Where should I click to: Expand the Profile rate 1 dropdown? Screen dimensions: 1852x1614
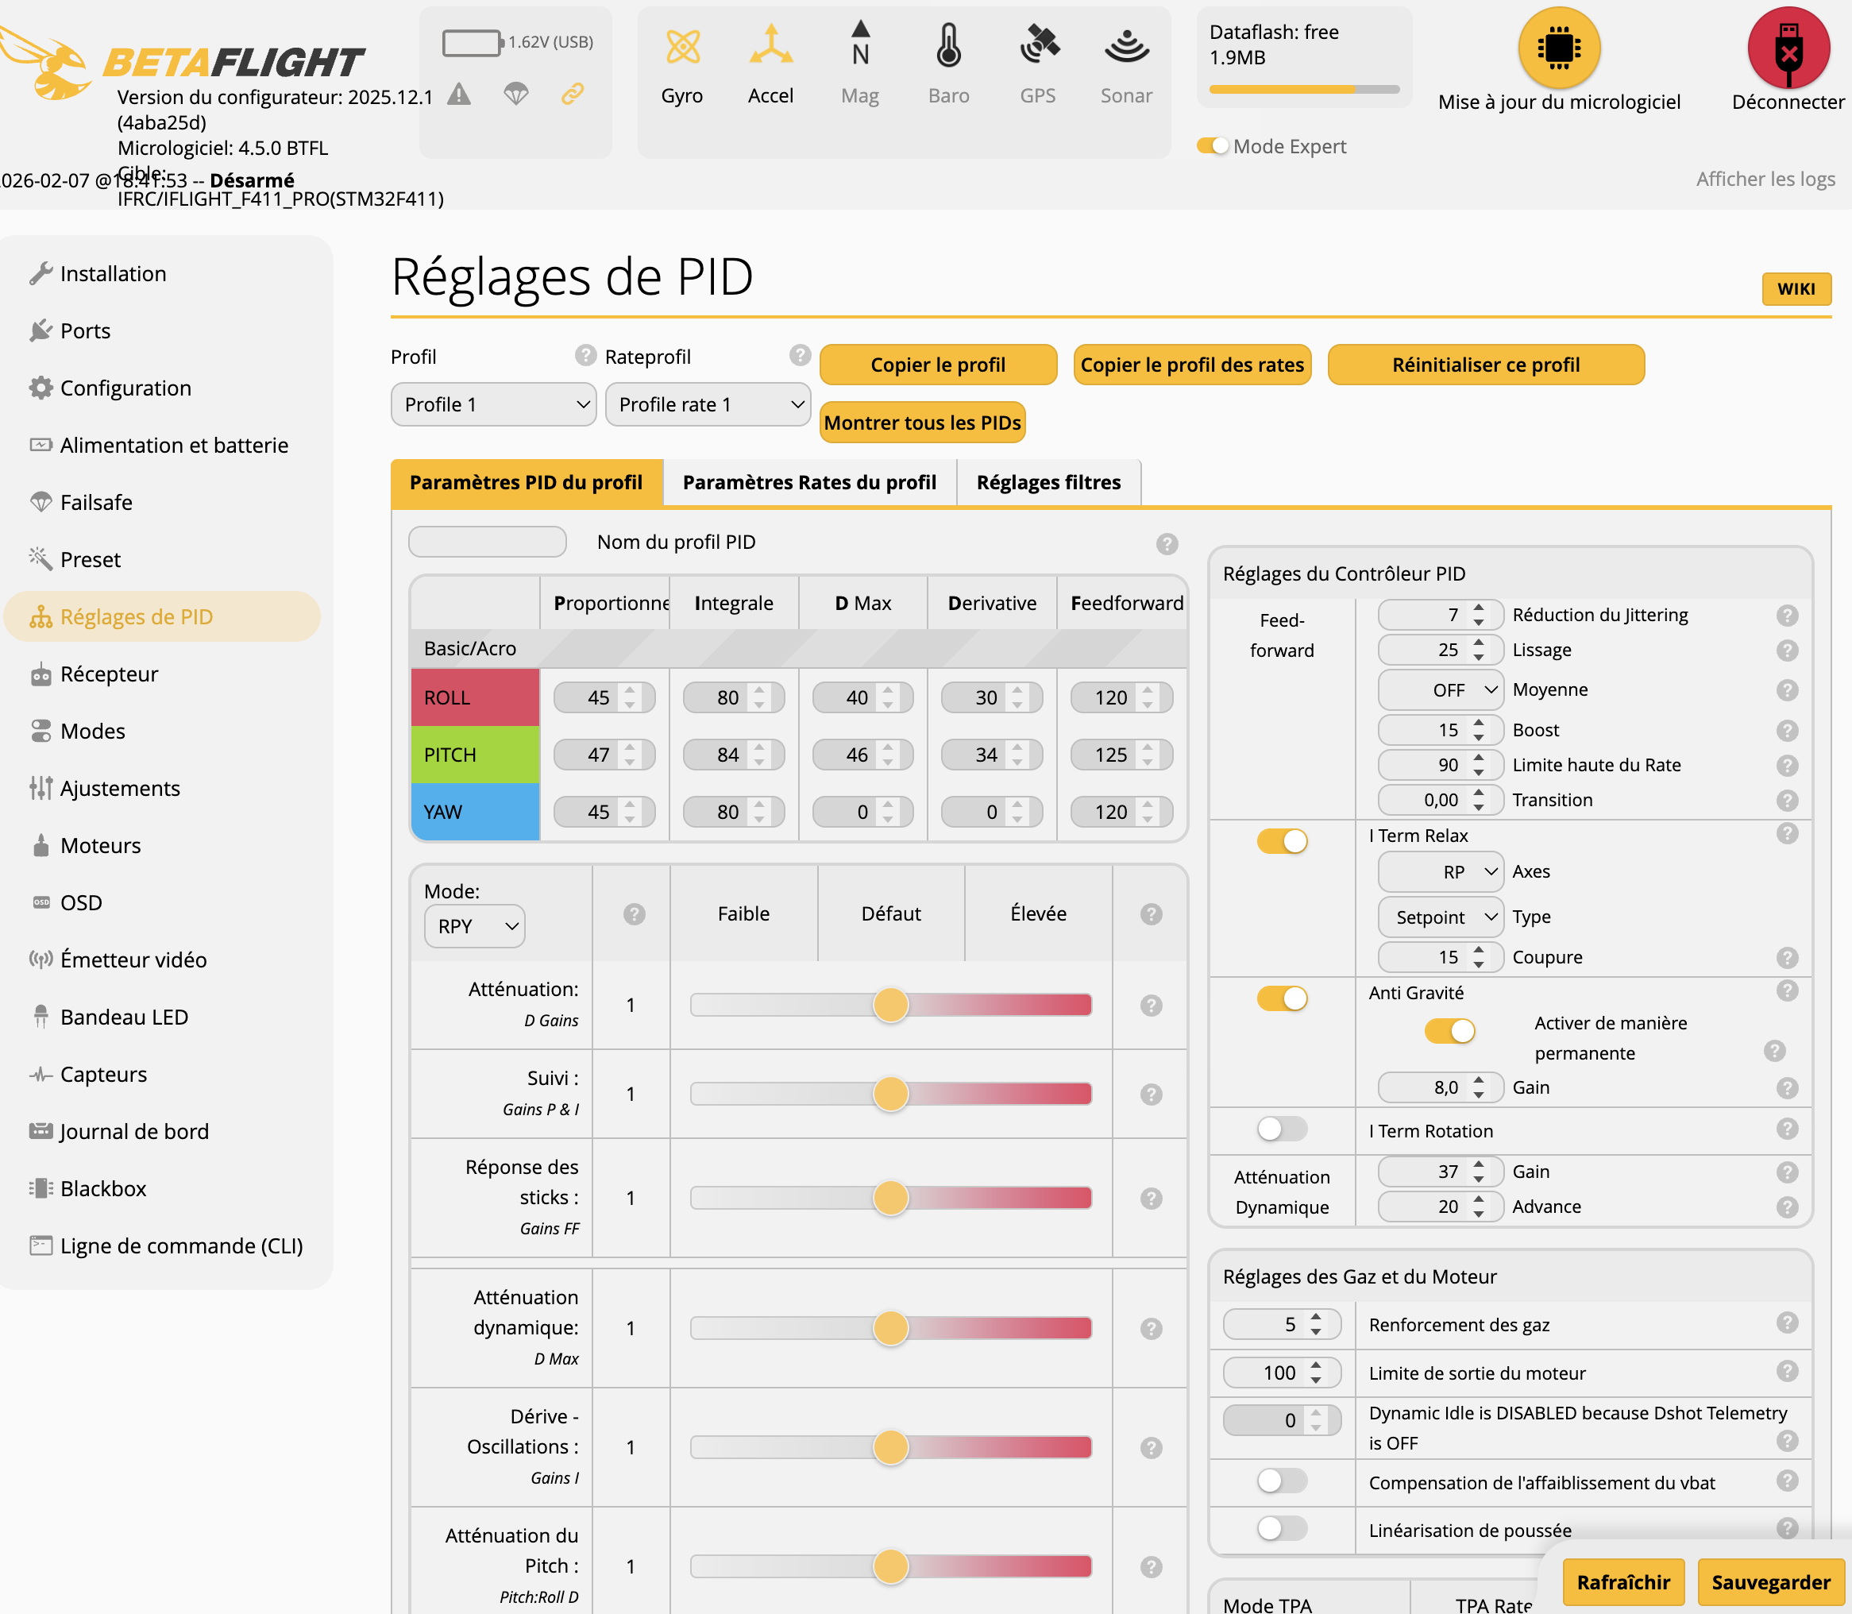coord(708,404)
